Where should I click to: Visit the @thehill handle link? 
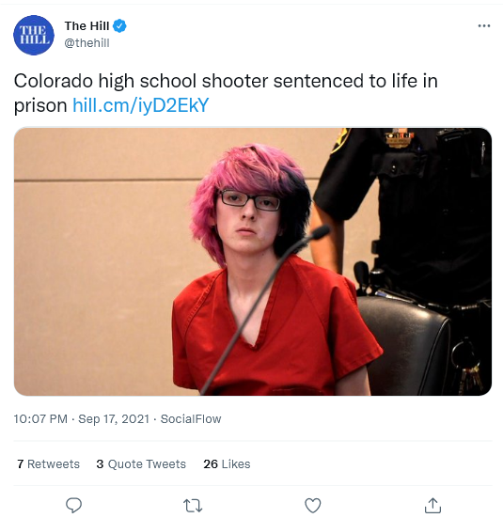86,43
